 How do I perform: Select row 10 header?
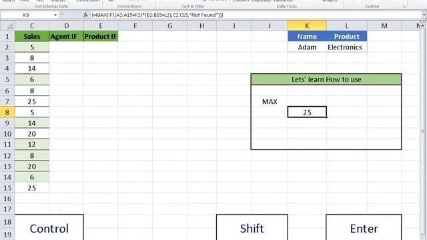coord(7,134)
